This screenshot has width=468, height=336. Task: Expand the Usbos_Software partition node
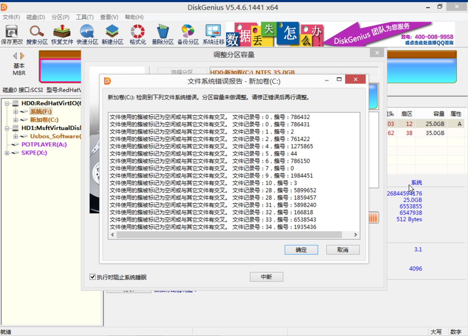click(x=16, y=137)
